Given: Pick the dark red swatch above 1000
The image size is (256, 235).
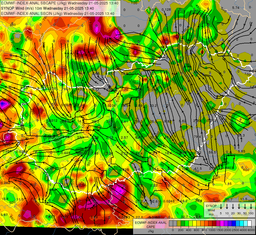Looking at the screenshot, I should click(x=214, y=224).
